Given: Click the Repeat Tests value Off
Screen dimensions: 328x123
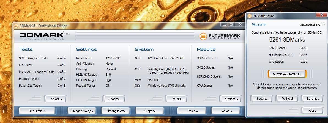Looking at the screenshot, I should (108, 86).
